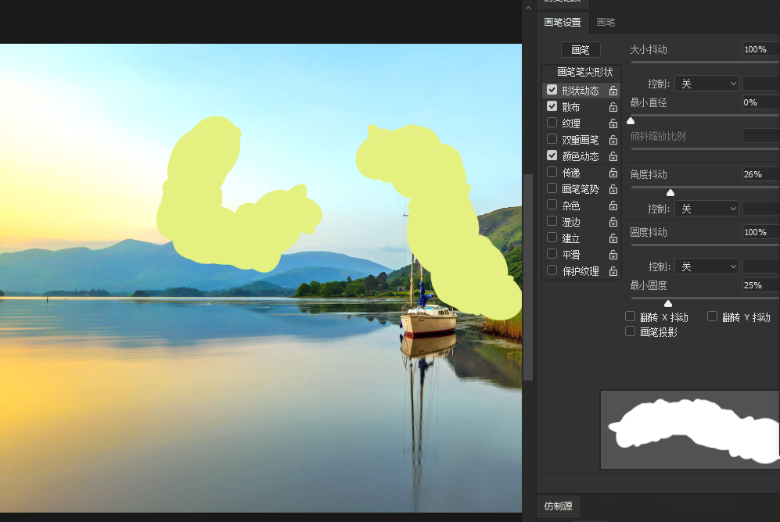Image resolution: width=780 pixels, height=522 pixels.
Task: Click the 形状动态 label in brush settings
Action: pyautogui.click(x=581, y=91)
